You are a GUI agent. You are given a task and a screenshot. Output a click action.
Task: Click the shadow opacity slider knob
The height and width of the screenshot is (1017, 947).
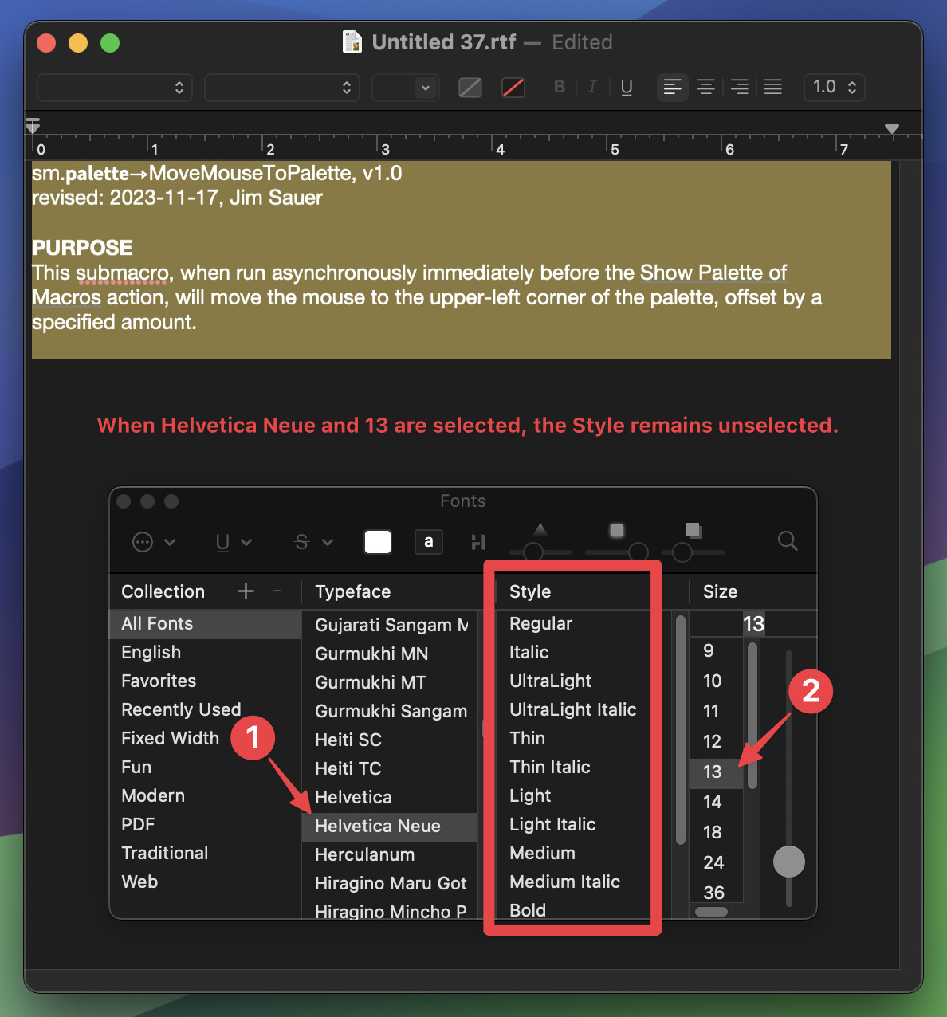(533, 552)
